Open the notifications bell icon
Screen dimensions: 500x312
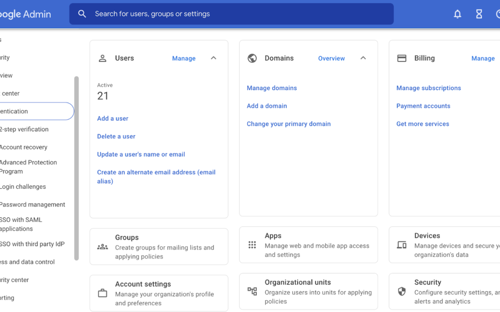tap(457, 14)
